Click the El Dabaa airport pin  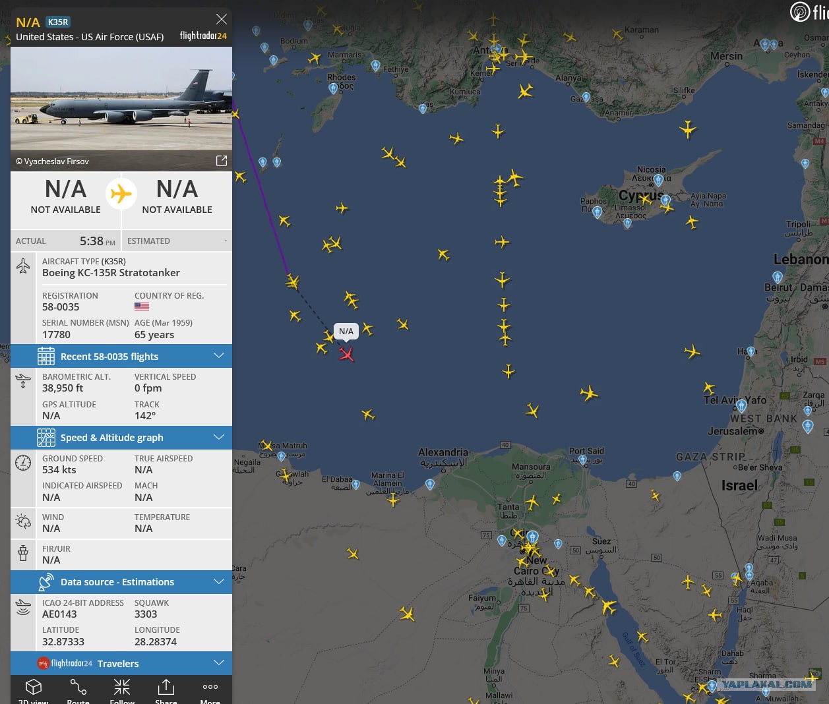pyautogui.click(x=355, y=485)
